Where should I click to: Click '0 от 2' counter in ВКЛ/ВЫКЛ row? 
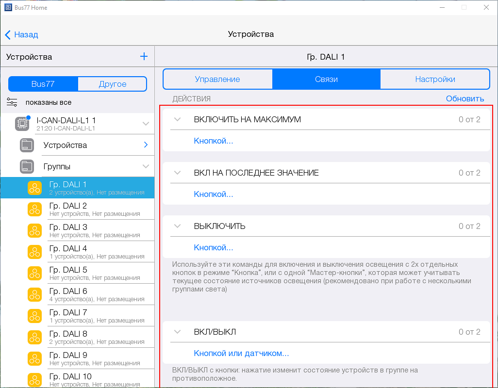point(469,332)
